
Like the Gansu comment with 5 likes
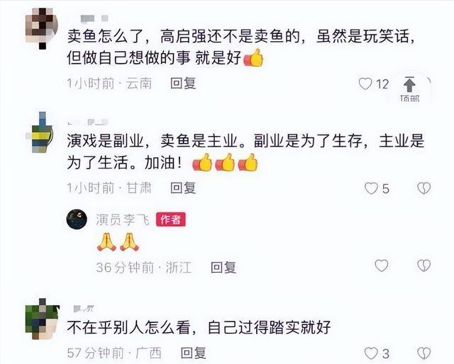pos(371,188)
